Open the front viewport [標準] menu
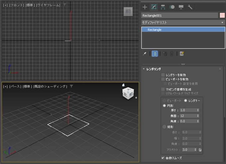Screen dimensions: 226x164 tap(30, 5)
